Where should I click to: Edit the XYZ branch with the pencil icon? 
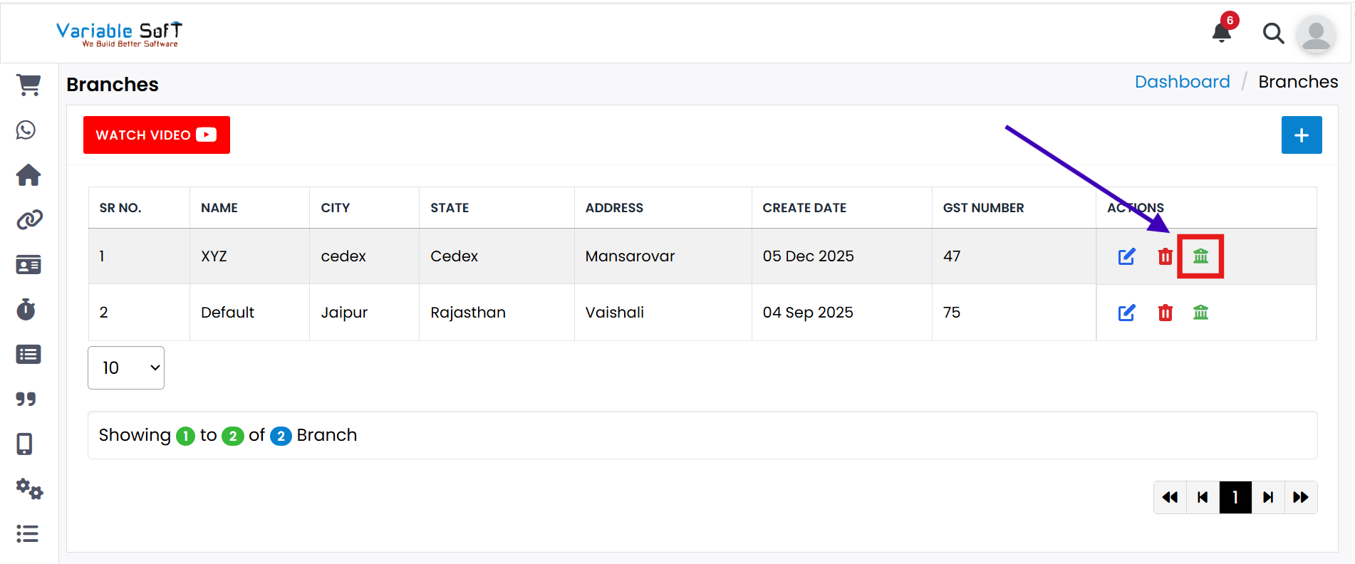[1126, 256]
